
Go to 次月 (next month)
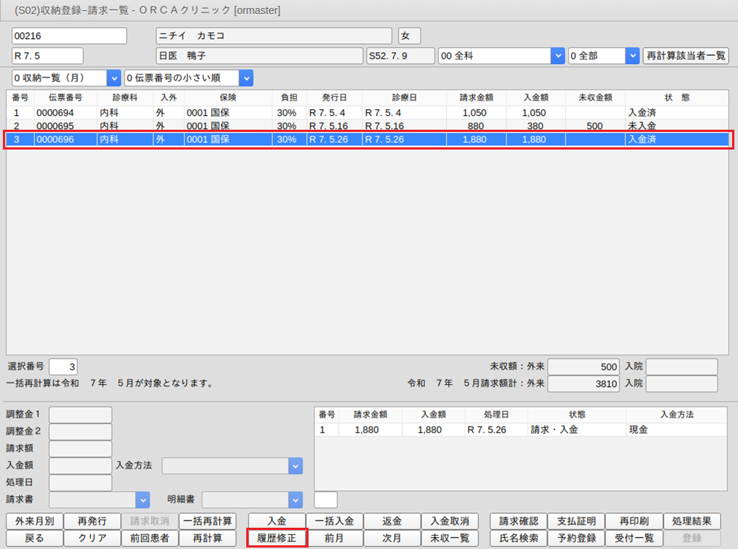(391, 538)
